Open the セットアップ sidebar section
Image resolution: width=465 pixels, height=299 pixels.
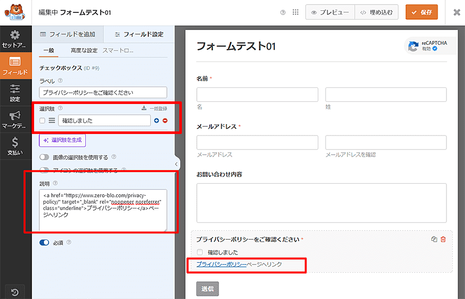[x=15, y=39]
